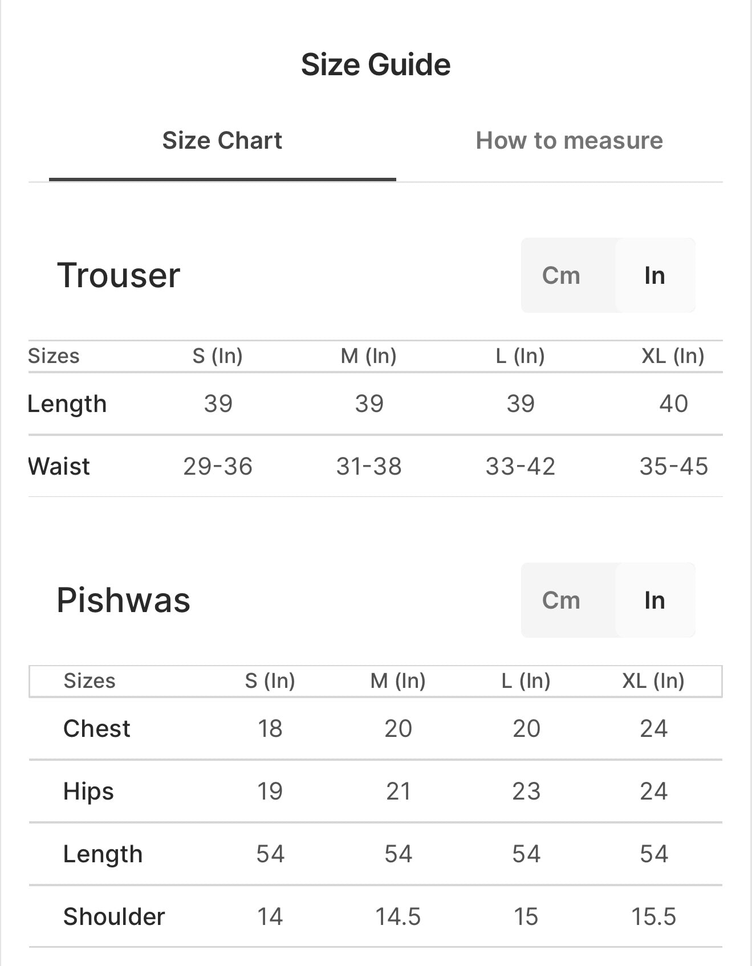The image size is (752, 966).
Task: Switch Trouser measurements to Cm
Action: tap(561, 275)
